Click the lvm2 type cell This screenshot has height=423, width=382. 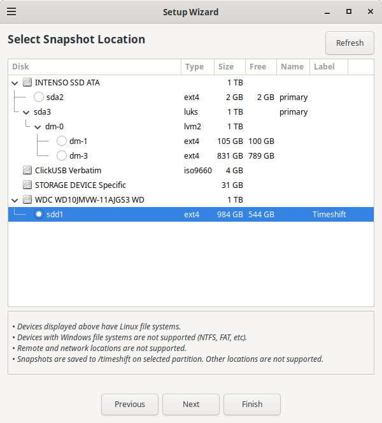click(192, 127)
